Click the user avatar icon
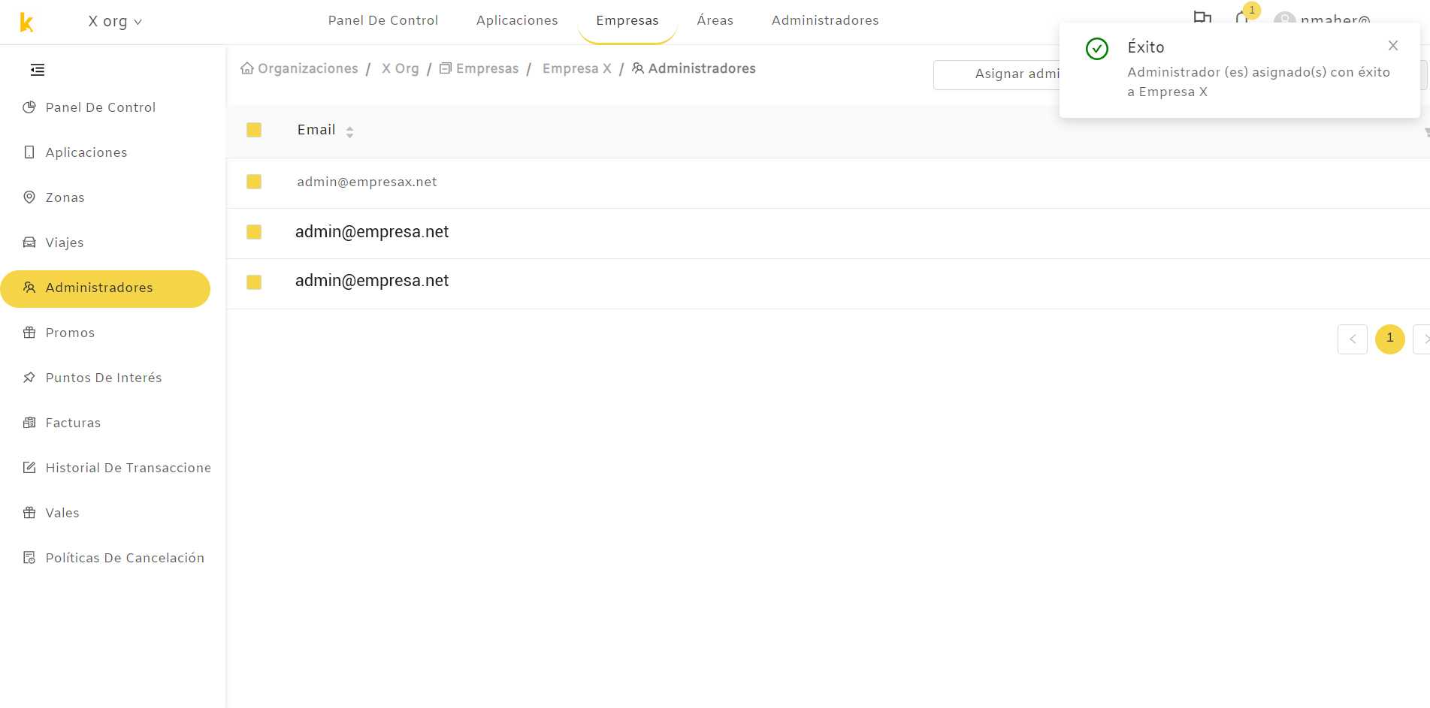 (1284, 20)
